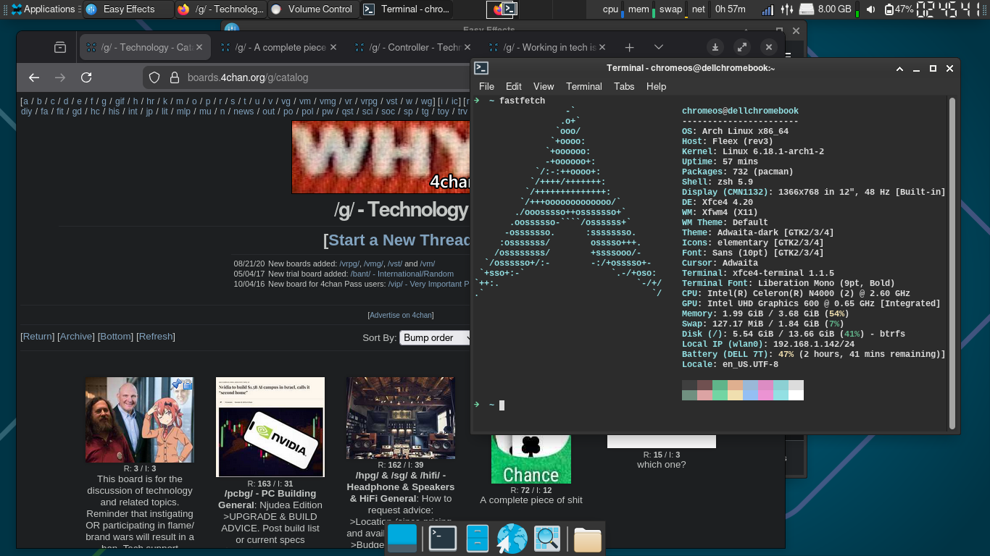
Task: Open the /vrpg/ new board link
Action: click(349, 264)
